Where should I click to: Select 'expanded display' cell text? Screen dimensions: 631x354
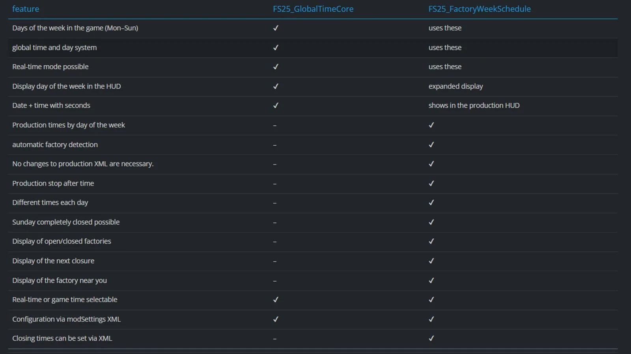456,86
